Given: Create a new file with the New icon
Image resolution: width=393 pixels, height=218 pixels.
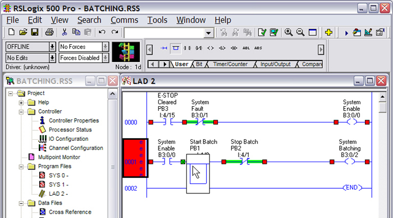Looking at the screenshot, I should 11,32.
